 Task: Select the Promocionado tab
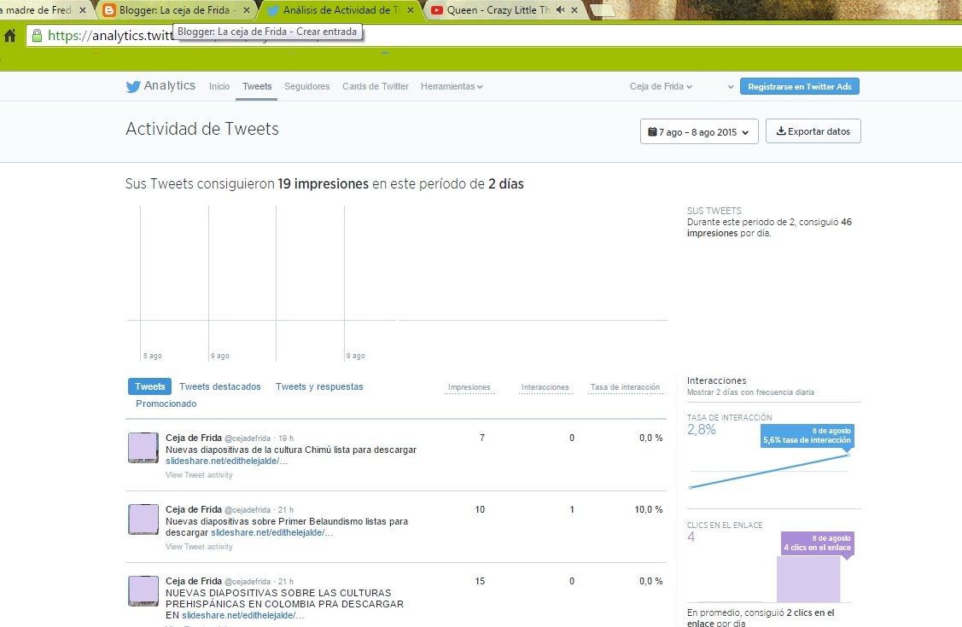(x=166, y=403)
